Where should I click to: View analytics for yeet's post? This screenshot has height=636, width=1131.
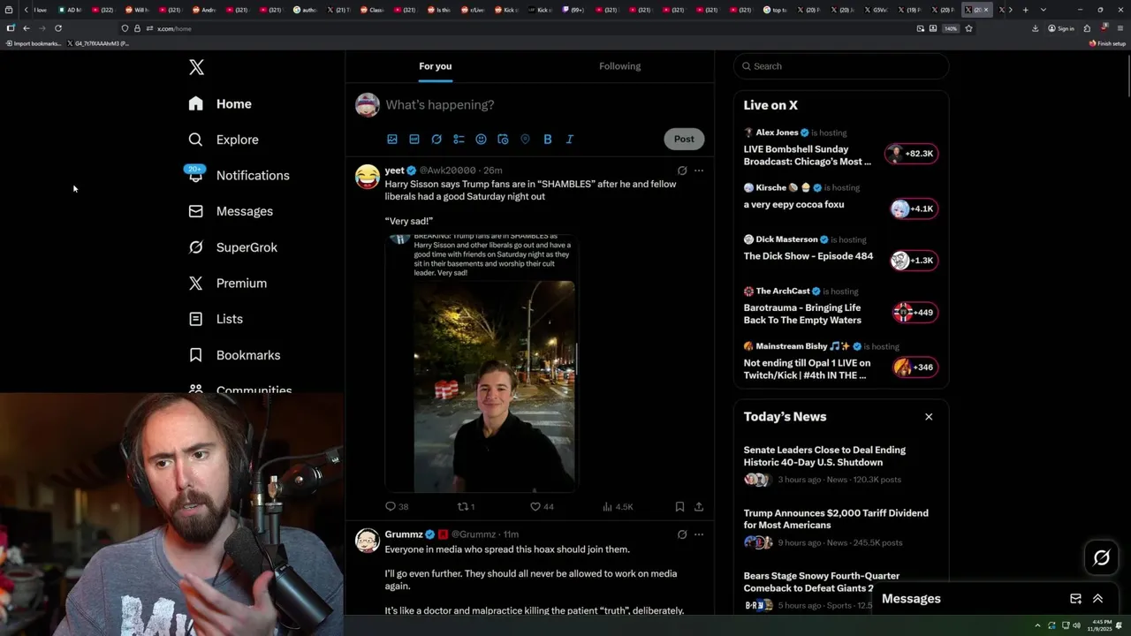[x=618, y=506]
